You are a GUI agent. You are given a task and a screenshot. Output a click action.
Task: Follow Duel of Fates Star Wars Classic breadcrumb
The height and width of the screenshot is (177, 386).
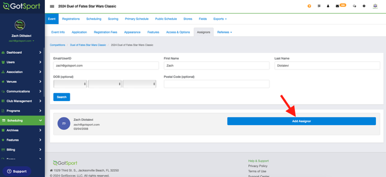[88, 45]
